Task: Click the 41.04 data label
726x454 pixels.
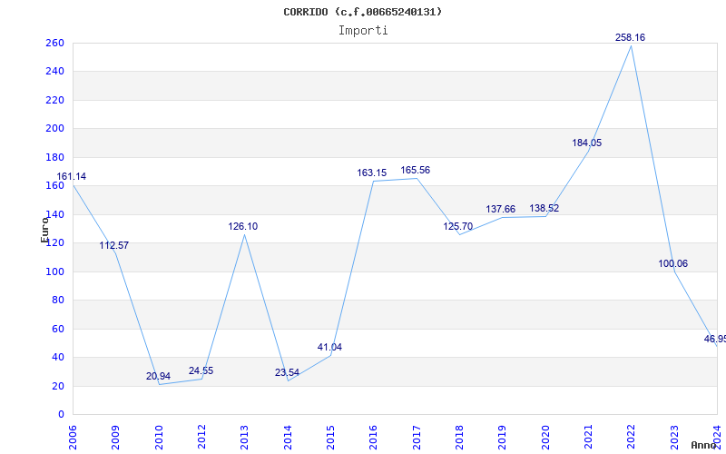Action: [329, 347]
